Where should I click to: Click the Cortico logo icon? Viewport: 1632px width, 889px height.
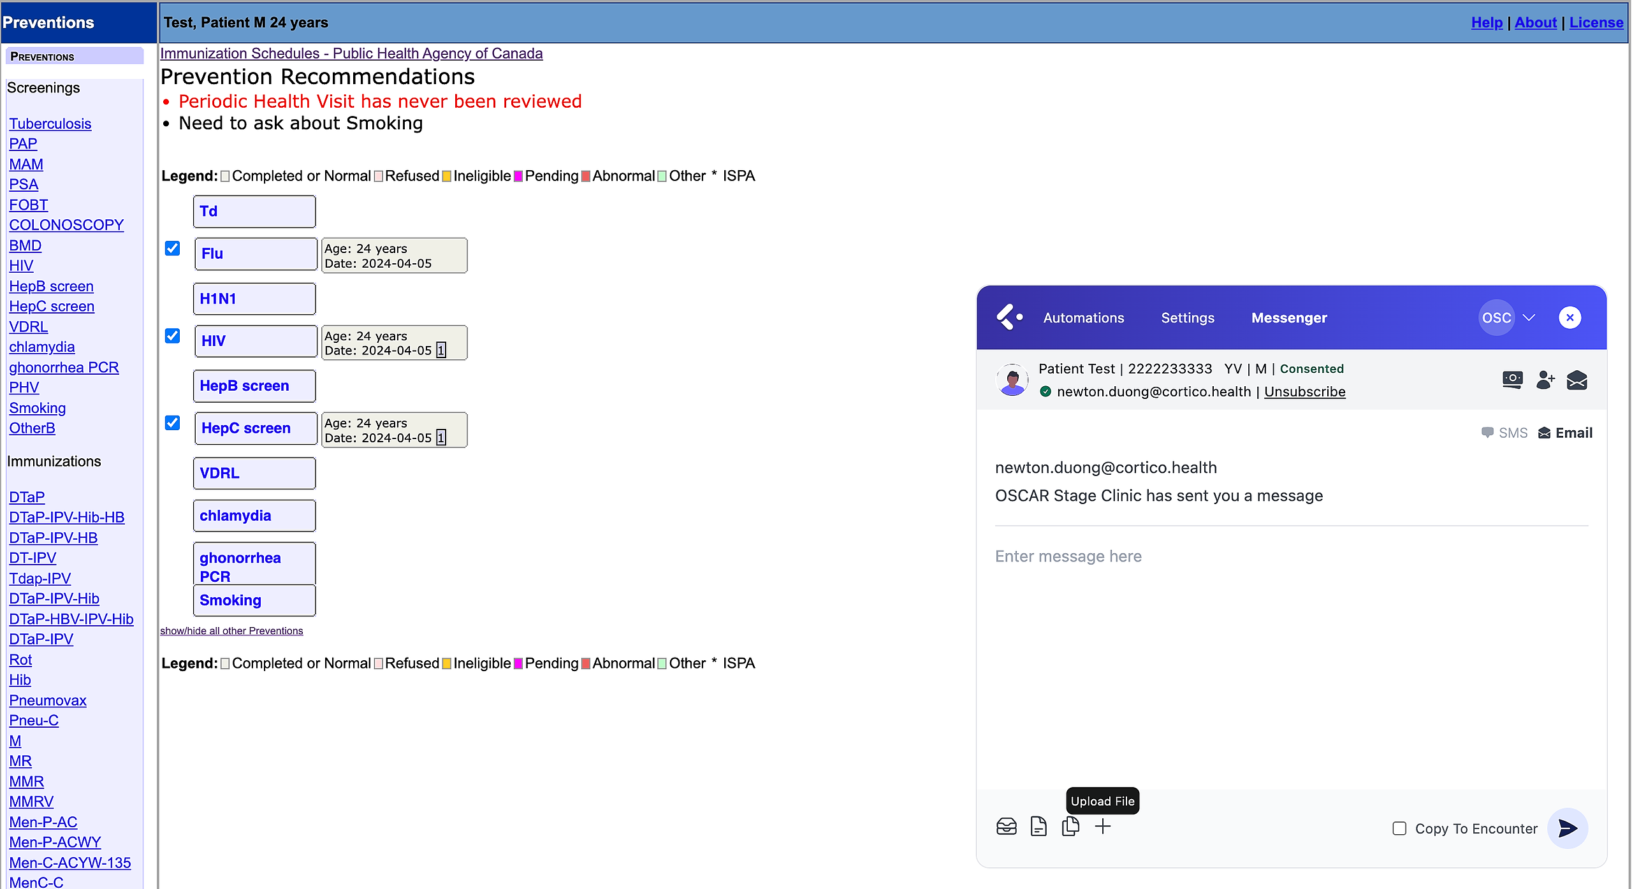tap(1009, 317)
